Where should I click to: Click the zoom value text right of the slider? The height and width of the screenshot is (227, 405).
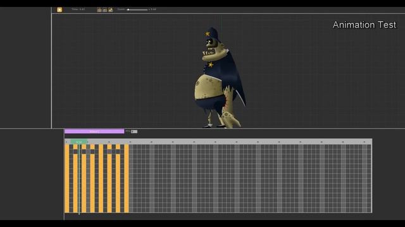tap(153, 9)
